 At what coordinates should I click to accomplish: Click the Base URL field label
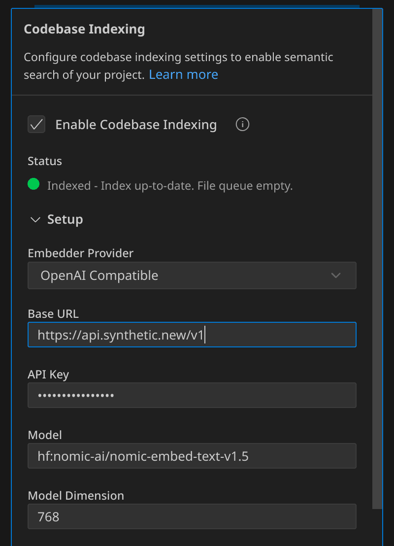tap(53, 314)
